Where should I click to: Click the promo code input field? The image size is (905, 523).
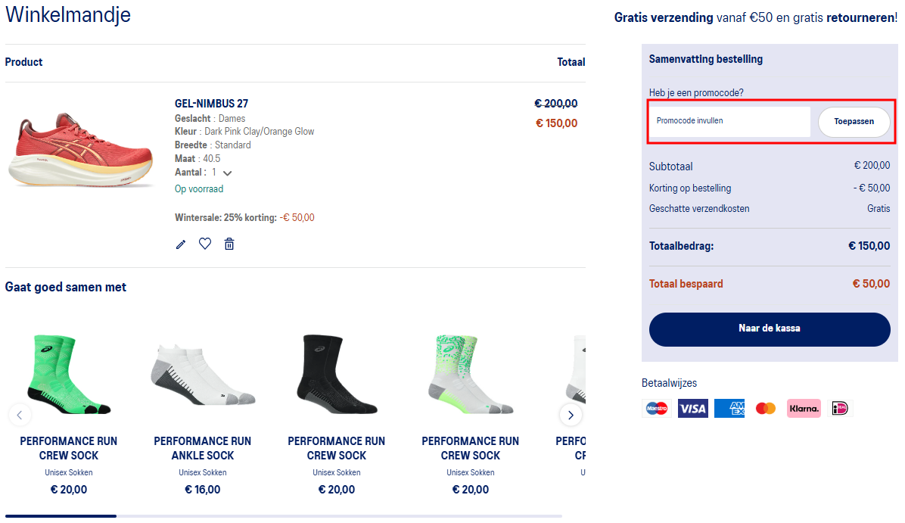[728, 121]
